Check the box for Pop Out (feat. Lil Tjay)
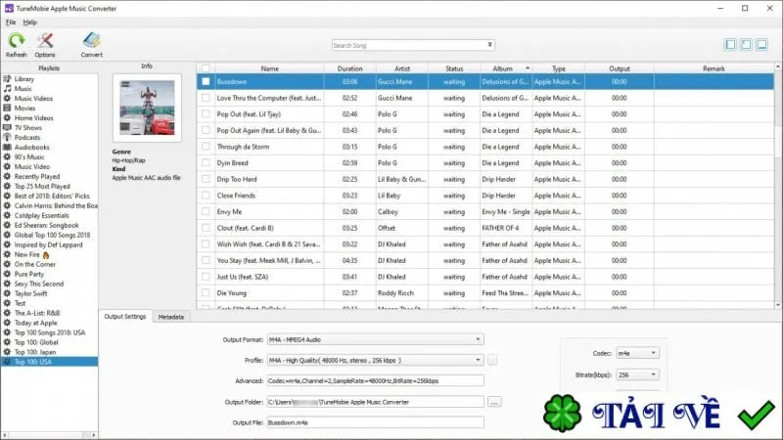Viewport: 783px width, 440px height. (x=206, y=114)
